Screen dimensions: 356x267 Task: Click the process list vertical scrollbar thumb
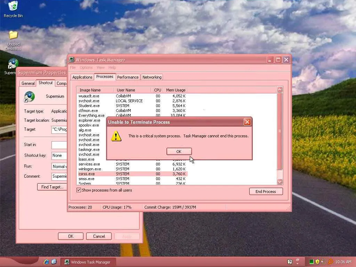tap(280, 131)
